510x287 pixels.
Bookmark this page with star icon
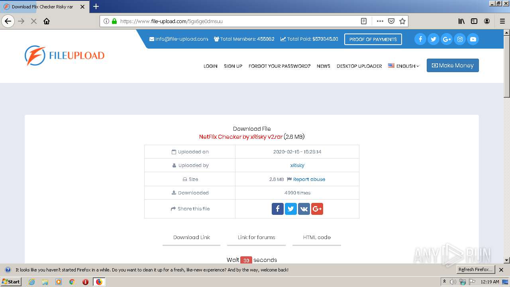[x=402, y=21]
